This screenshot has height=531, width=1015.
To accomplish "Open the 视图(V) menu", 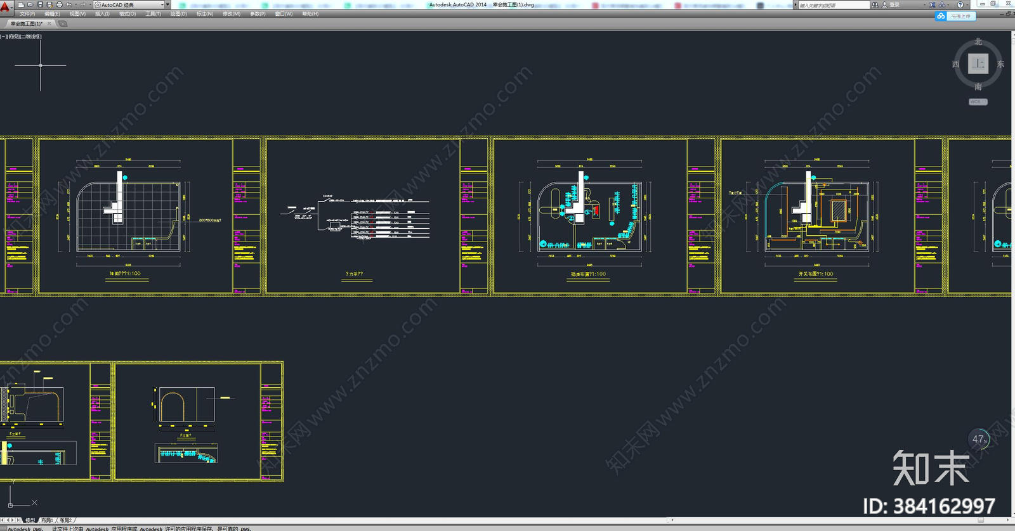I will click(x=77, y=14).
